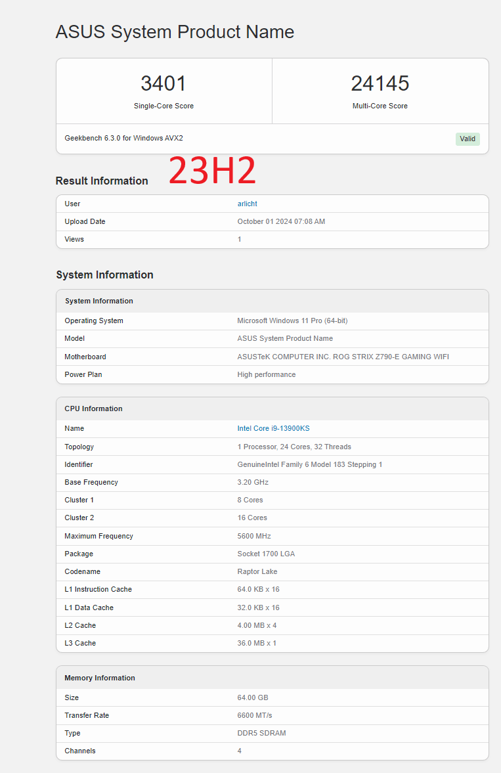Click the System Information table header
501x773 pixels.
[x=272, y=301]
